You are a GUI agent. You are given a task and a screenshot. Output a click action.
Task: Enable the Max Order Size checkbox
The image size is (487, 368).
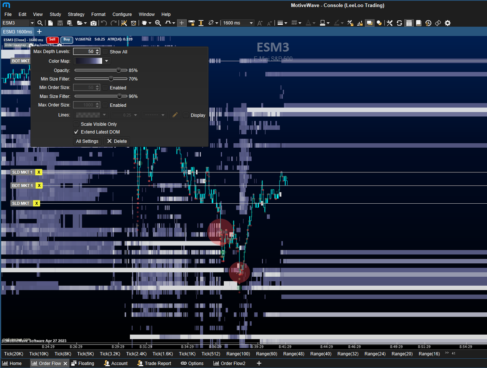point(106,105)
